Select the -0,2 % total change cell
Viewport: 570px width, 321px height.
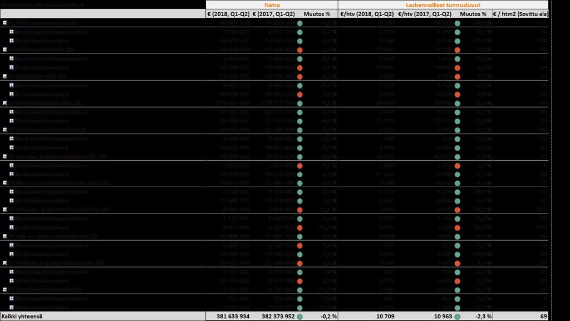[x=328, y=317]
